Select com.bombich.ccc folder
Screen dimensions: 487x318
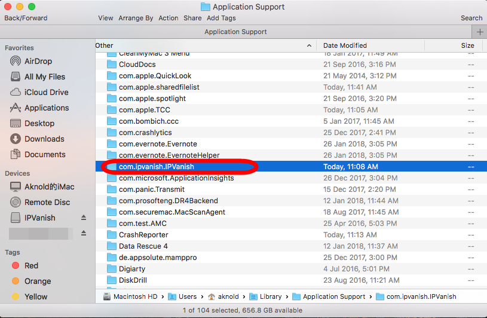pos(149,121)
